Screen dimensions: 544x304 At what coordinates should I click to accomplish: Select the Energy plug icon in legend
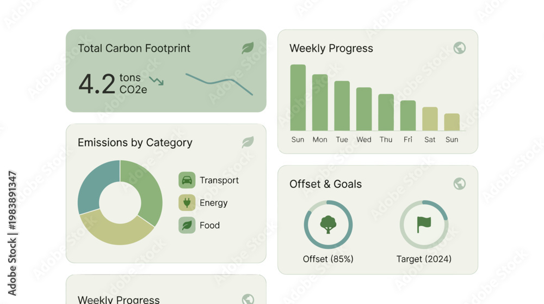pyautogui.click(x=187, y=203)
